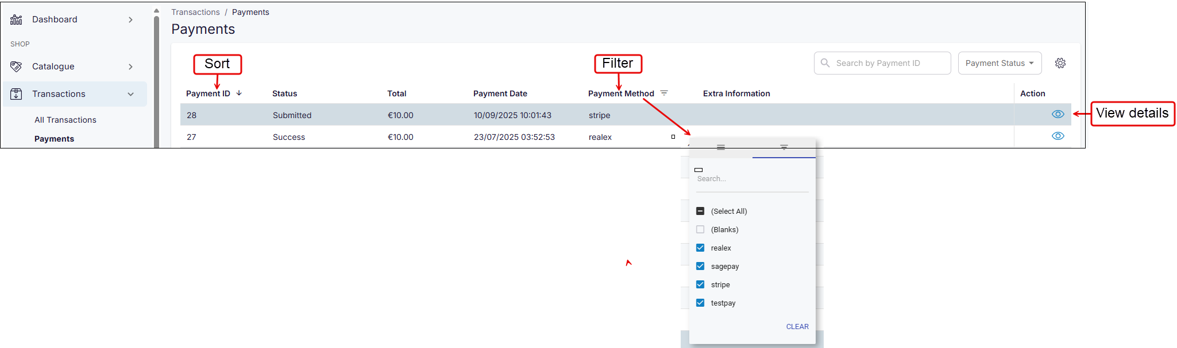The width and height of the screenshot is (1177, 348).
Task: Click the Dashboard chart icon in sidebar
Action: tap(16, 19)
